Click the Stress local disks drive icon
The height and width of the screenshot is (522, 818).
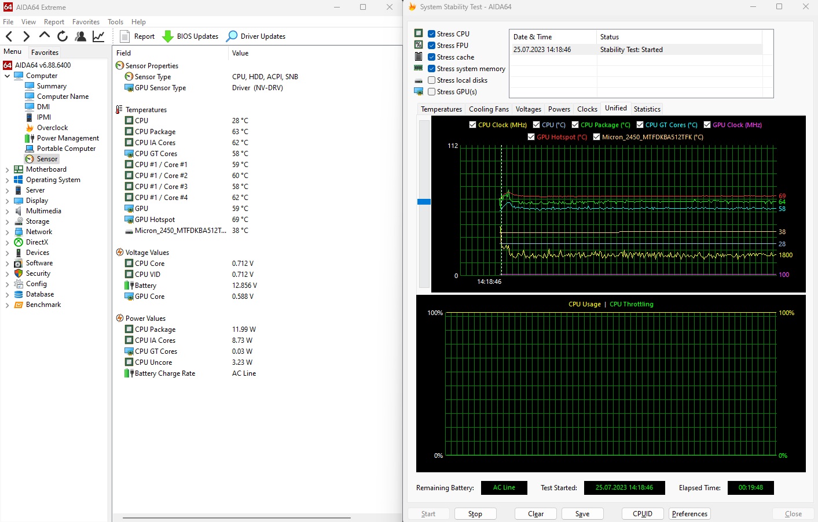[x=419, y=80]
